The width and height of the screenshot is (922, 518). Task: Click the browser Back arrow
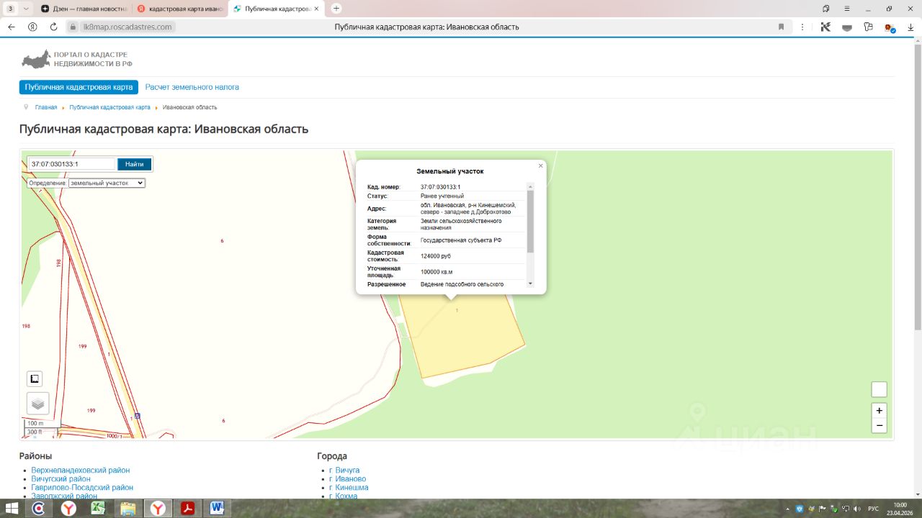pos(11,27)
